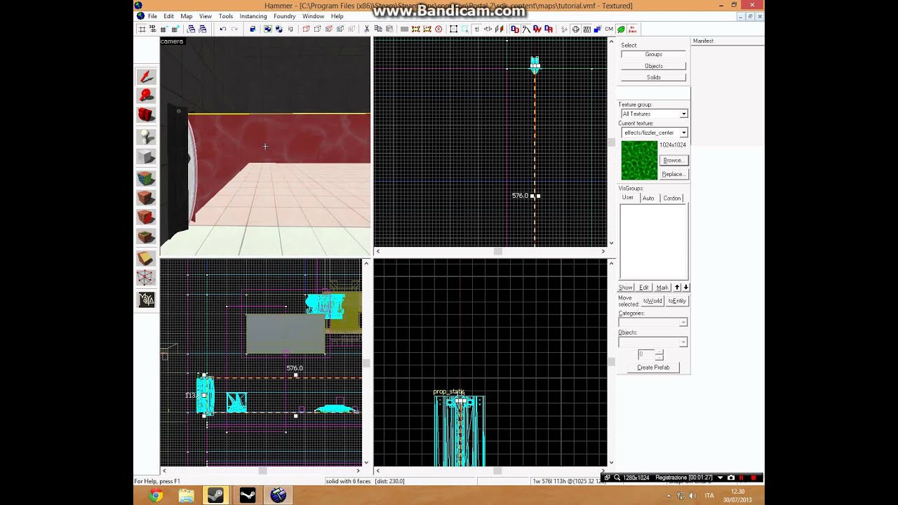Show hidden system tray icons
898x505 pixels.
668,496
